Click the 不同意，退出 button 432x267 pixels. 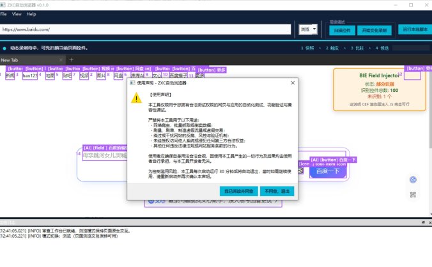(x=277, y=191)
